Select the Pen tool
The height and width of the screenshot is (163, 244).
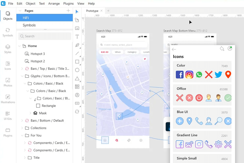77,45
